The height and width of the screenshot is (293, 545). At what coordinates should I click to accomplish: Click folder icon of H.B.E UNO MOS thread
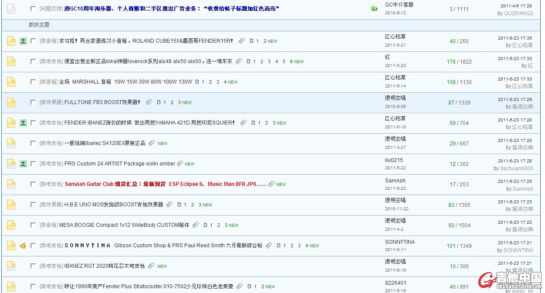pyautogui.click(x=11, y=205)
